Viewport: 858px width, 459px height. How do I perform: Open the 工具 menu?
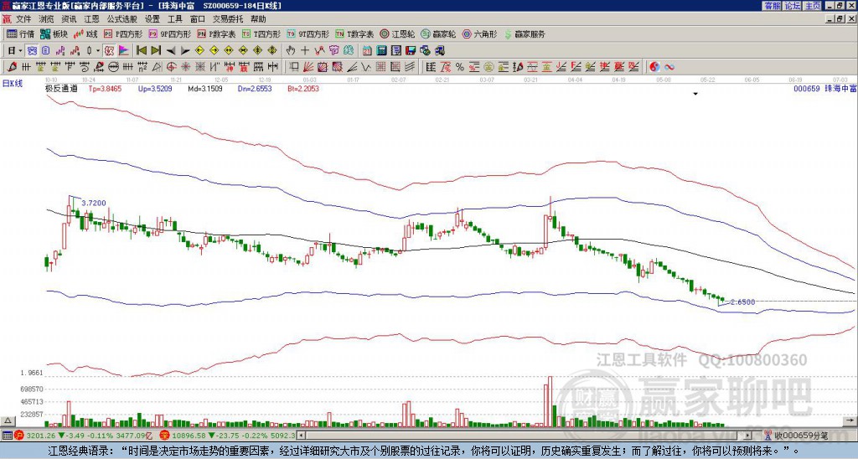click(x=175, y=19)
